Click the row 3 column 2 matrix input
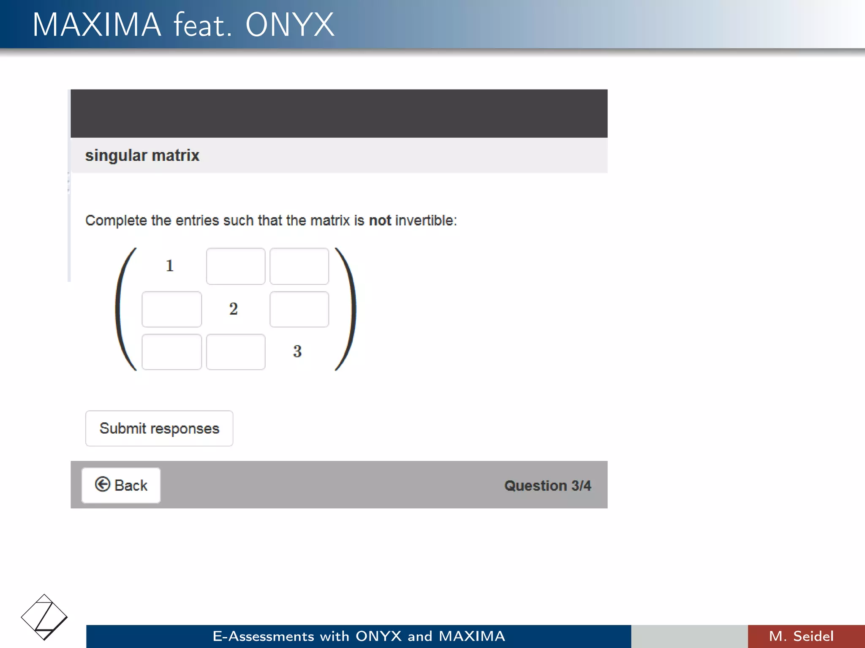This screenshot has width=865, height=648. [x=236, y=352]
